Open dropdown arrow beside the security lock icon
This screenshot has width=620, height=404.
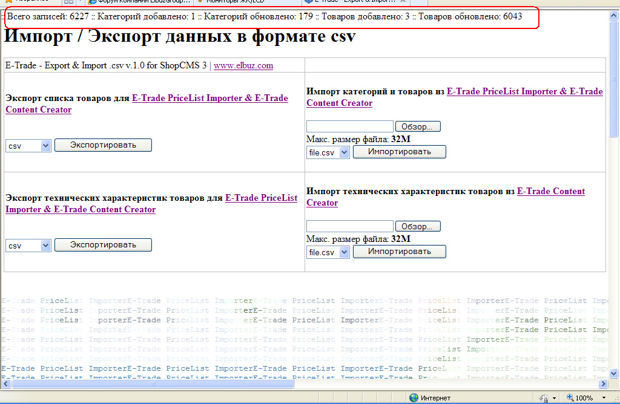click(554, 398)
